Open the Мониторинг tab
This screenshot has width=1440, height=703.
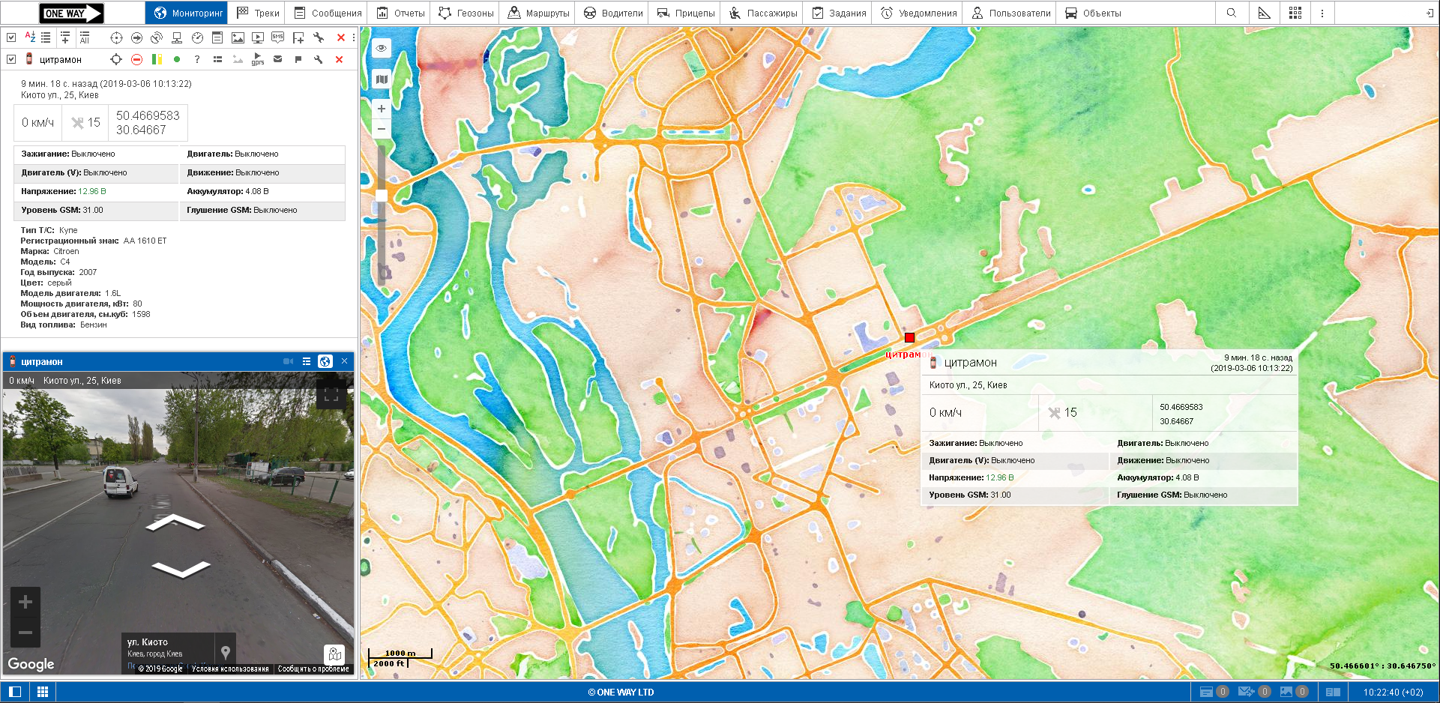[188, 13]
